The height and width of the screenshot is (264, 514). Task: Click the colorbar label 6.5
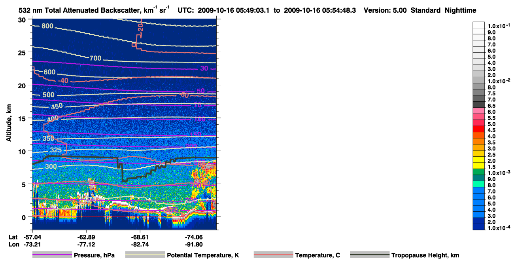pos(491,106)
